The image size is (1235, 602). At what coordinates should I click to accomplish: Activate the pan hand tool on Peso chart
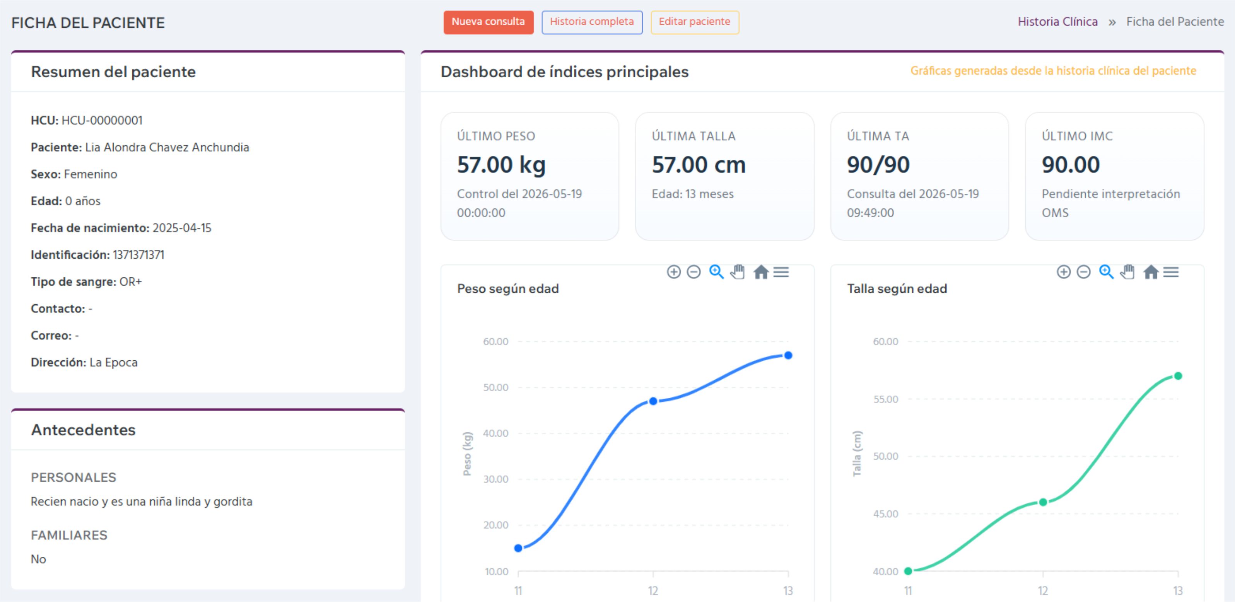737,272
